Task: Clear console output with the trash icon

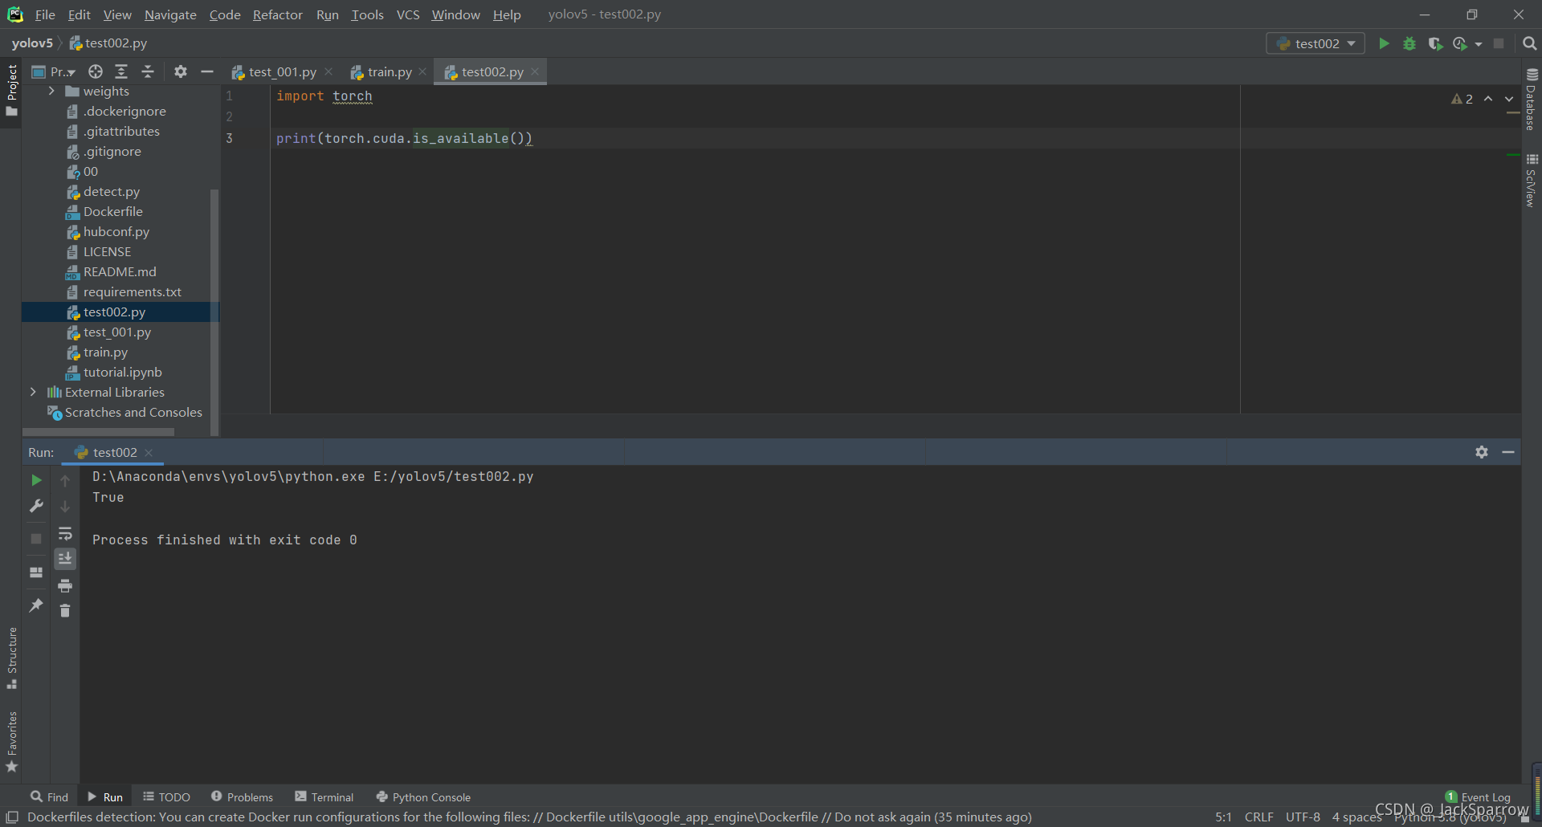Action: click(x=65, y=611)
